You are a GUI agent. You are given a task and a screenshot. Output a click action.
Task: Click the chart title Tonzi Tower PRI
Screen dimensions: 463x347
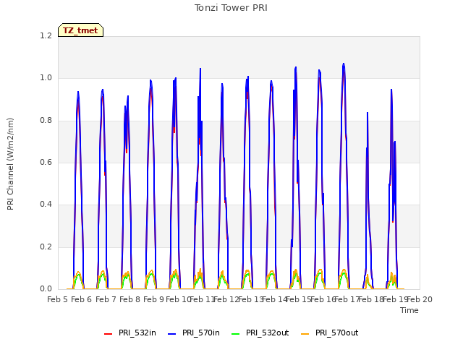pyautogui.click(x=231, y=8)
